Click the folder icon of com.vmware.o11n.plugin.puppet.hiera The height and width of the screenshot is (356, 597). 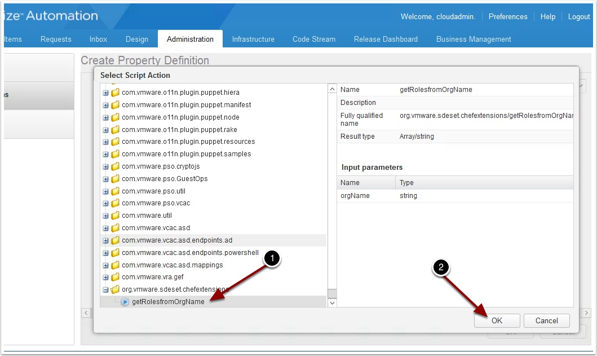(115, 93)
